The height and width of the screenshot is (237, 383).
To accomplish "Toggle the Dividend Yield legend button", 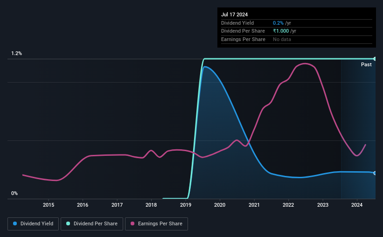I will [33, 224].
